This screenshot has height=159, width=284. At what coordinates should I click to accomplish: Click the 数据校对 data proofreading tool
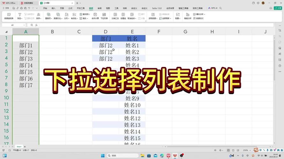198,18
